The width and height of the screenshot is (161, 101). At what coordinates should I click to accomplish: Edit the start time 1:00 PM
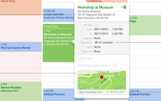[x=117, y=29]
